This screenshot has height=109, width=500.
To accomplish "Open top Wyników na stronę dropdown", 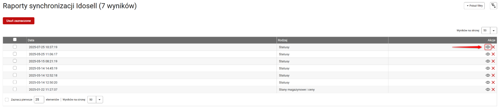I will coord(493,31).
